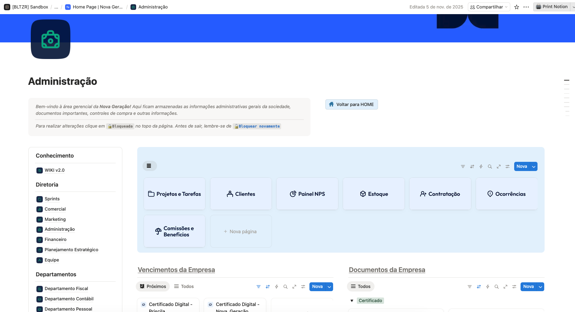Expand Nova dropdown arrow in Vencimentos

coord(329,287)
